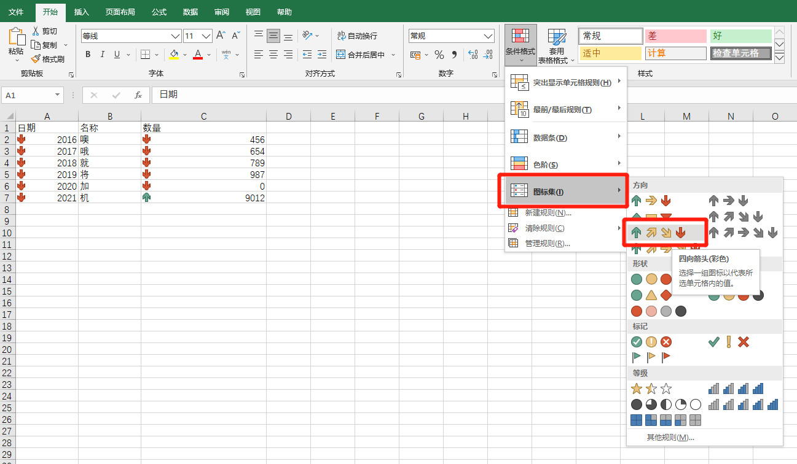Open 其他规则 more rules option
This screenshot has height=464, width=797.
click(x=670, y=438)
